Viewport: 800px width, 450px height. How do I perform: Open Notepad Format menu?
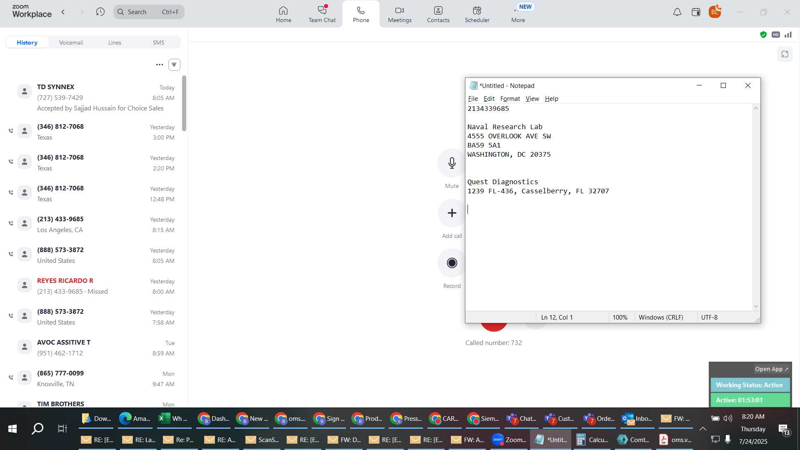click(510, 99)
